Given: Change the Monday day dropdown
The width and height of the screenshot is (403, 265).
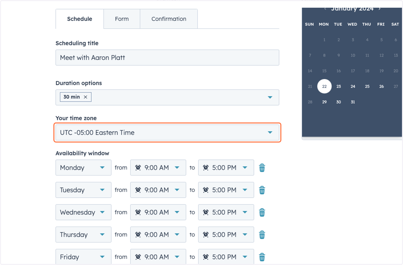Looking at the screenshot, I should (x=83, y=168).
